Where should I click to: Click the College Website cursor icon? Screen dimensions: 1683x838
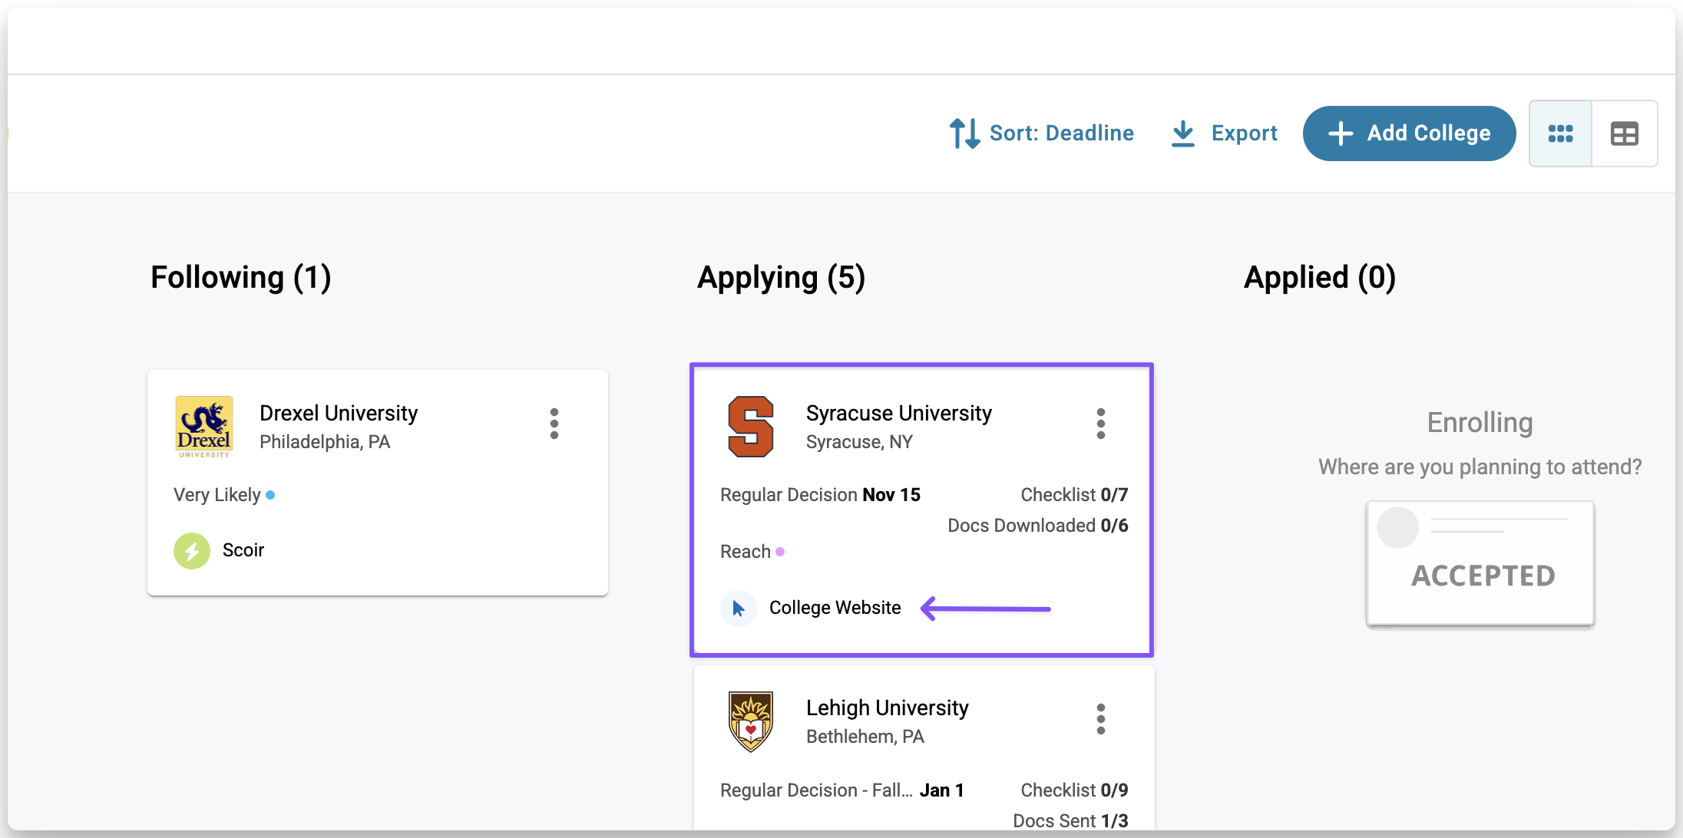coord(738,609)
